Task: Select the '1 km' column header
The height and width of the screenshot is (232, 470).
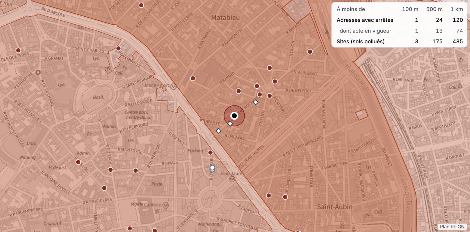Action: (456, 9)
